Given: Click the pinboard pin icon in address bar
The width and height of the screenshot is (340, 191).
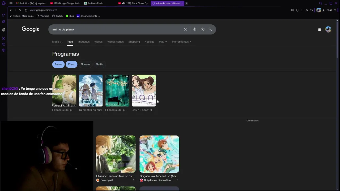Looking at the screenshot, I should [297, 10].
